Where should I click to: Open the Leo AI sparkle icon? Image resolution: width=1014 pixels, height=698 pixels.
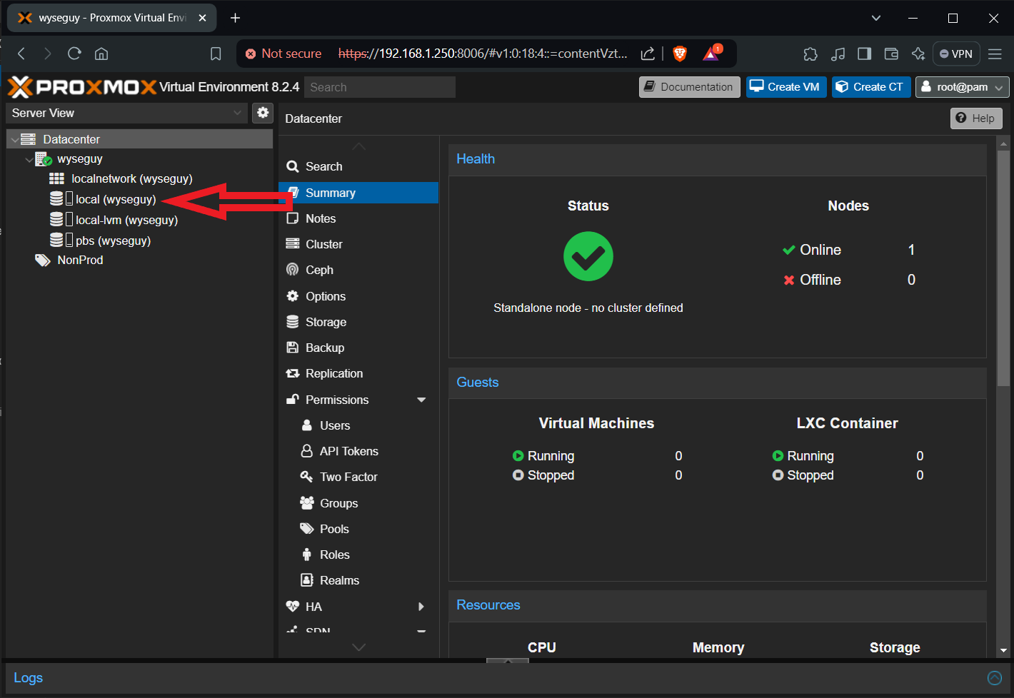tap(918, 54)
